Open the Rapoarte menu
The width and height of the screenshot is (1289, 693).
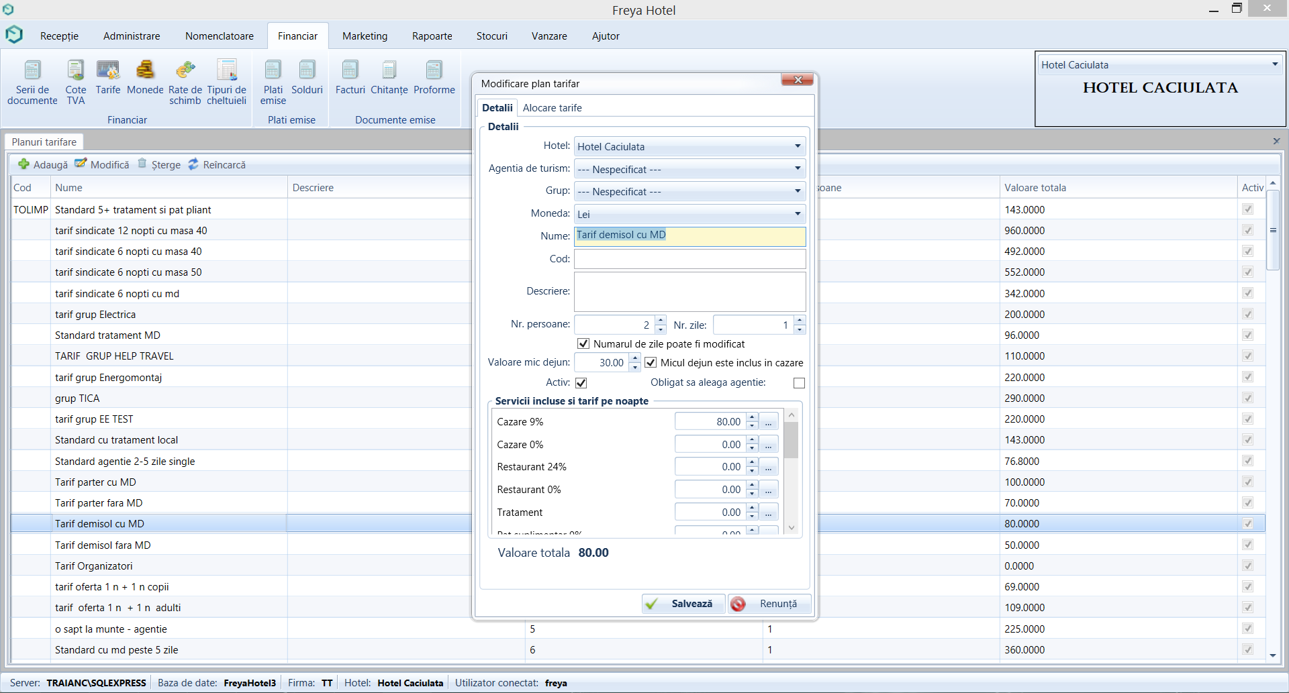tap(432, 36)
